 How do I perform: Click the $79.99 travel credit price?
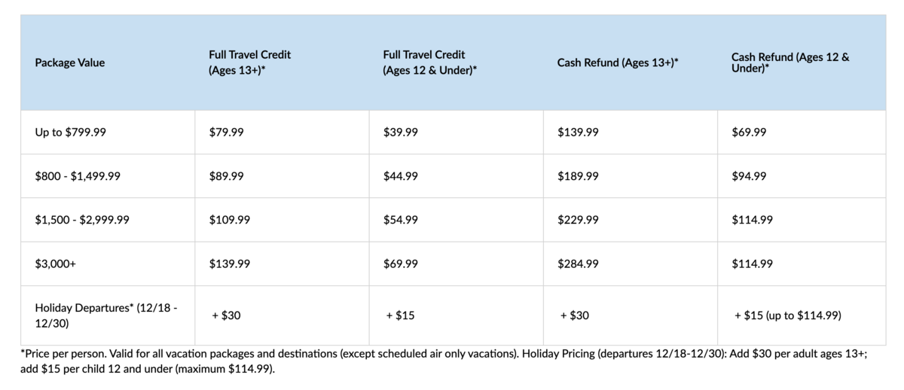point(227,132)
